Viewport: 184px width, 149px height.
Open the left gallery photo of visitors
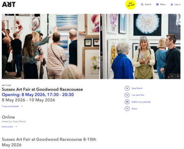point(51,46)
